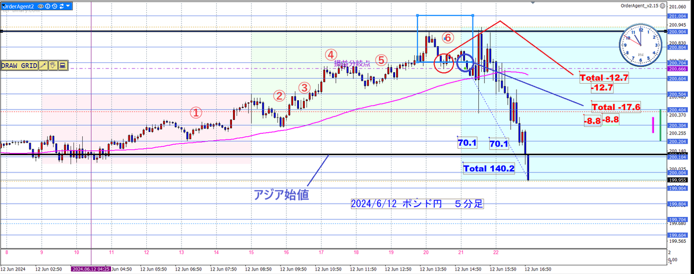Click the highlighted 2024.06.12 04:25 time label

pyautogui.click(x=91, y=269)
